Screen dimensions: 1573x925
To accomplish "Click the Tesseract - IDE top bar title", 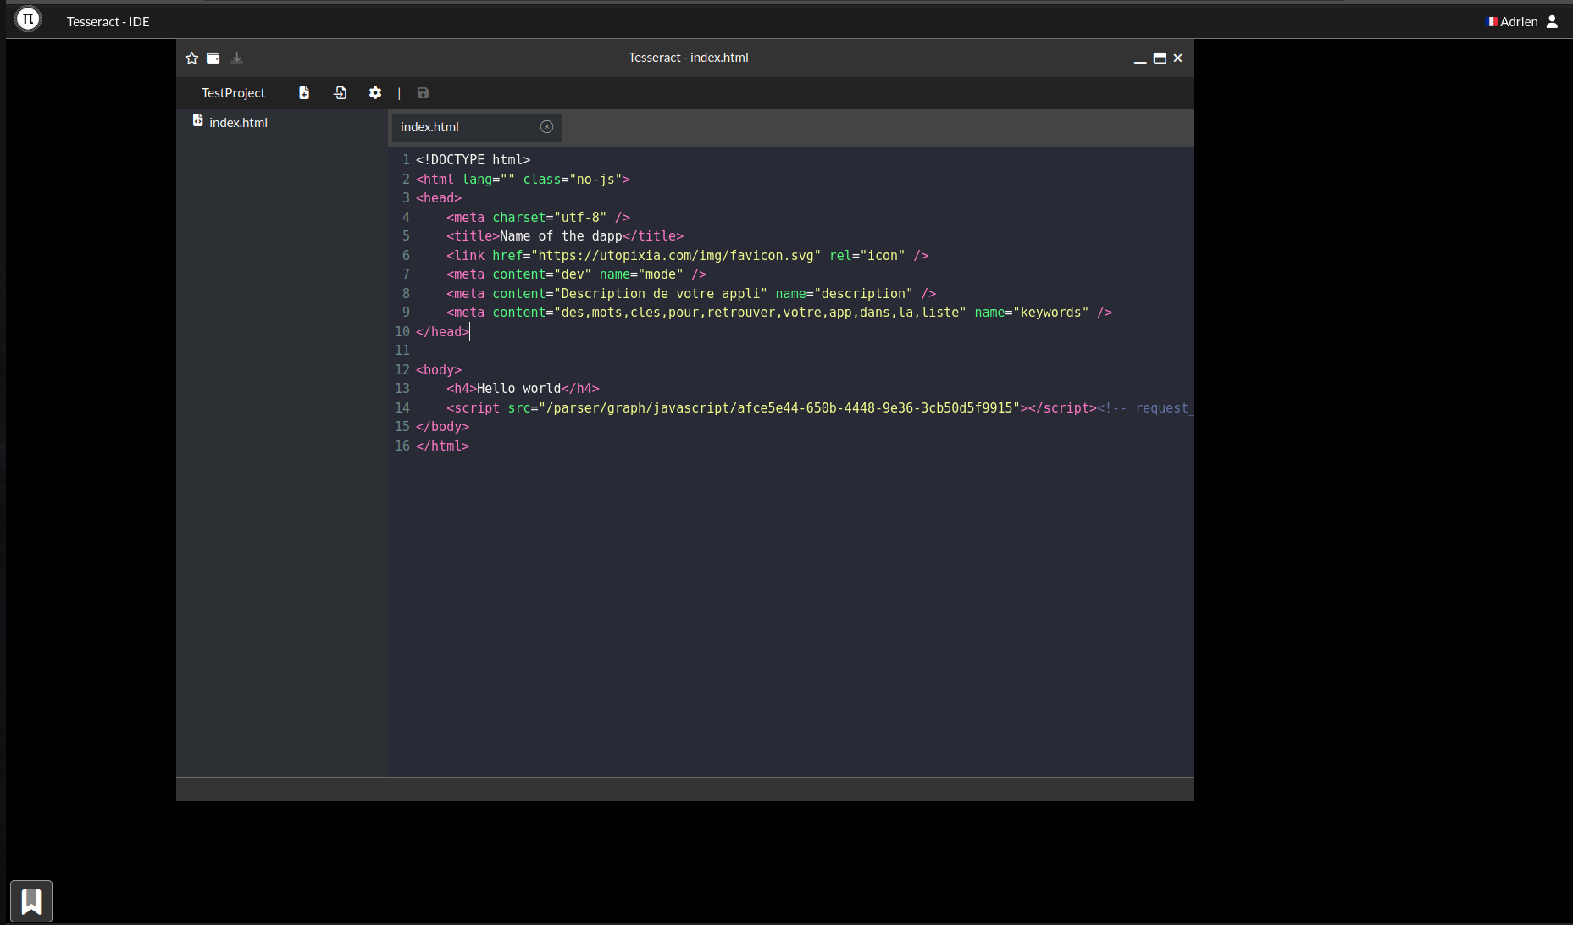I will 108,22.
